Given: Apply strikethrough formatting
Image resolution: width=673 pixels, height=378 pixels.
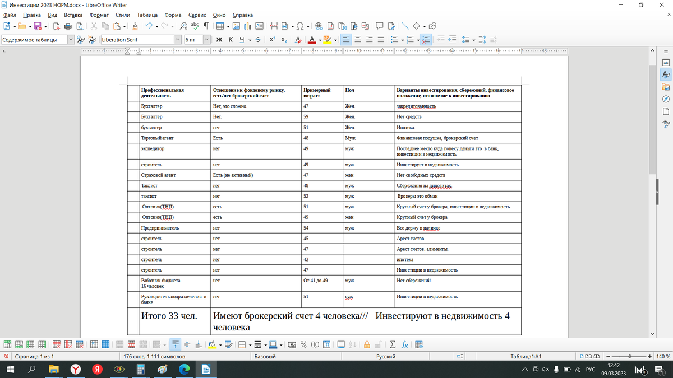Looking at the screenshot, I should click(x=257, y=40).
